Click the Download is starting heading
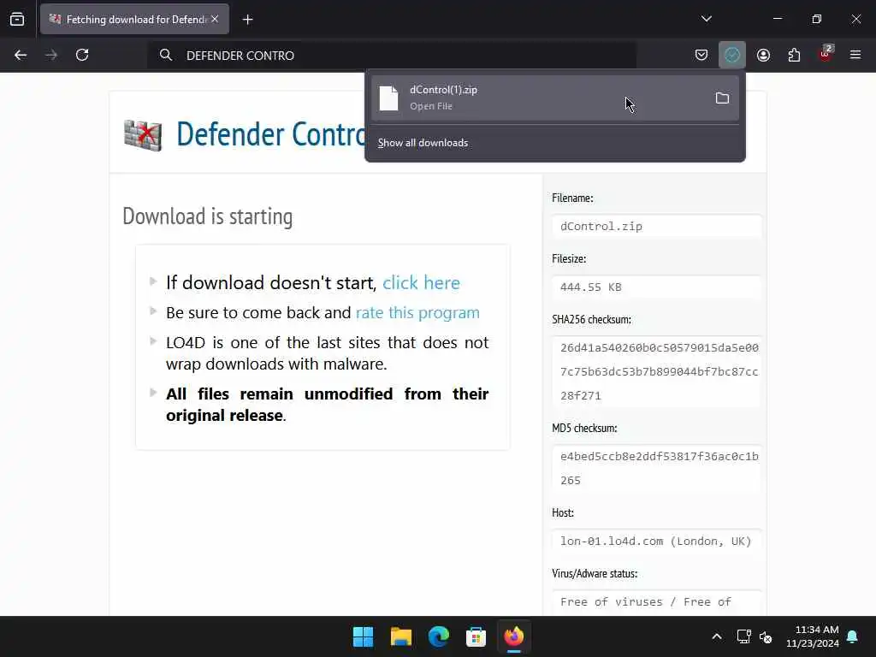The width and height of the screenshot is (876, 657). pyautogui.click(x=208, y=216)
